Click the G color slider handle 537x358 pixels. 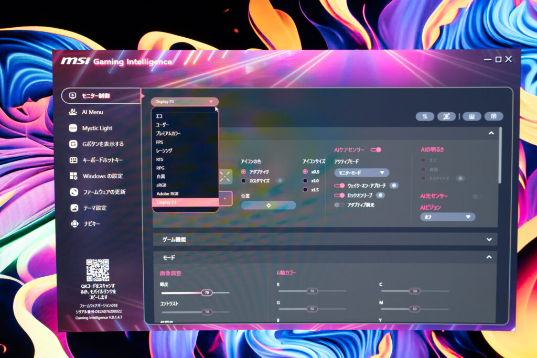pos(312,309)
